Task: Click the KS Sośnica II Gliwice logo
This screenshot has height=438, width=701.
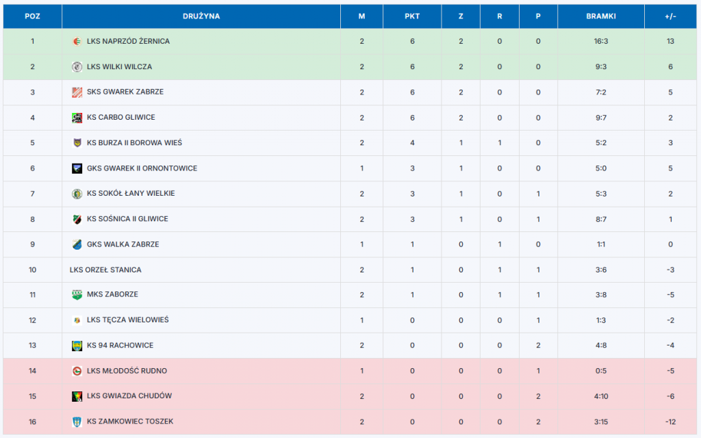Action: pos(77,219)
